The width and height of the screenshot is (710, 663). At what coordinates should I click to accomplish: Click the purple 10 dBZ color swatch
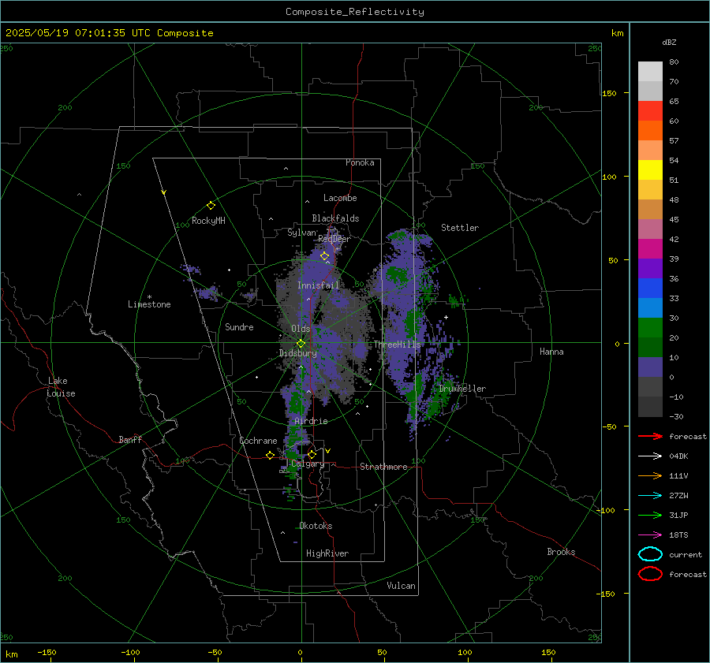point(650,367)
